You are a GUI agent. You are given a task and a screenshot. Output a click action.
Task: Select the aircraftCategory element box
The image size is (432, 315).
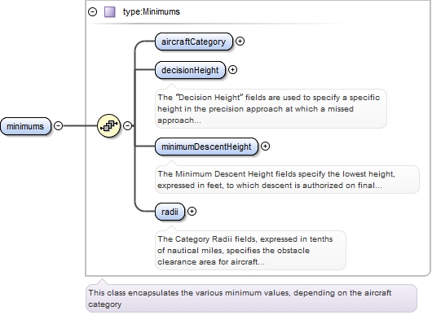tap(194, 42)
